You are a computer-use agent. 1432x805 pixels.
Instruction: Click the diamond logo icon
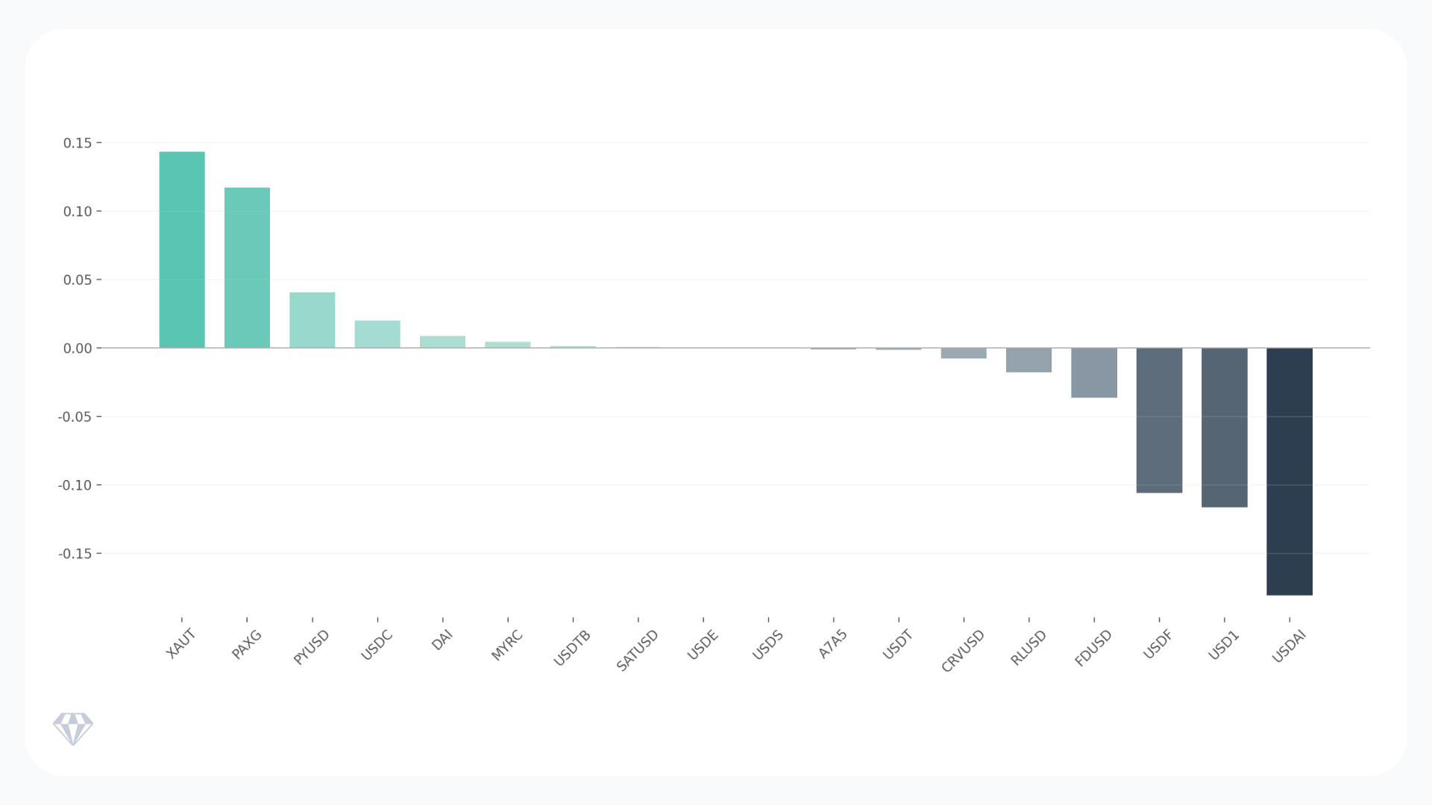tap(73, 728)
